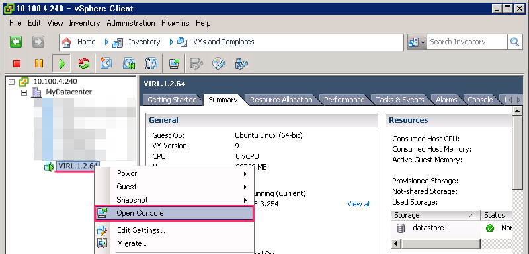Switch to the Alarms tab
The height and width of the screenshot is (254, 529).
(446, 100)
